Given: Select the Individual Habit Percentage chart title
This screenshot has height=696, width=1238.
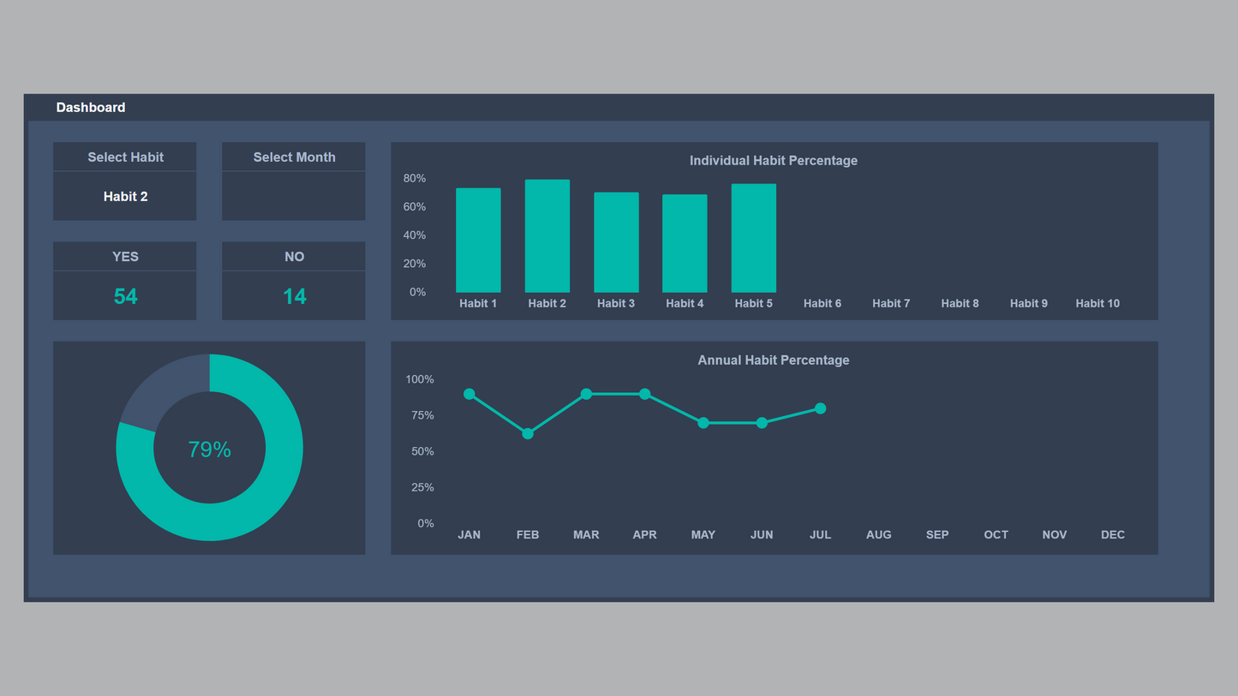Looking at the screenshot, I should click(x=773, y=160).
